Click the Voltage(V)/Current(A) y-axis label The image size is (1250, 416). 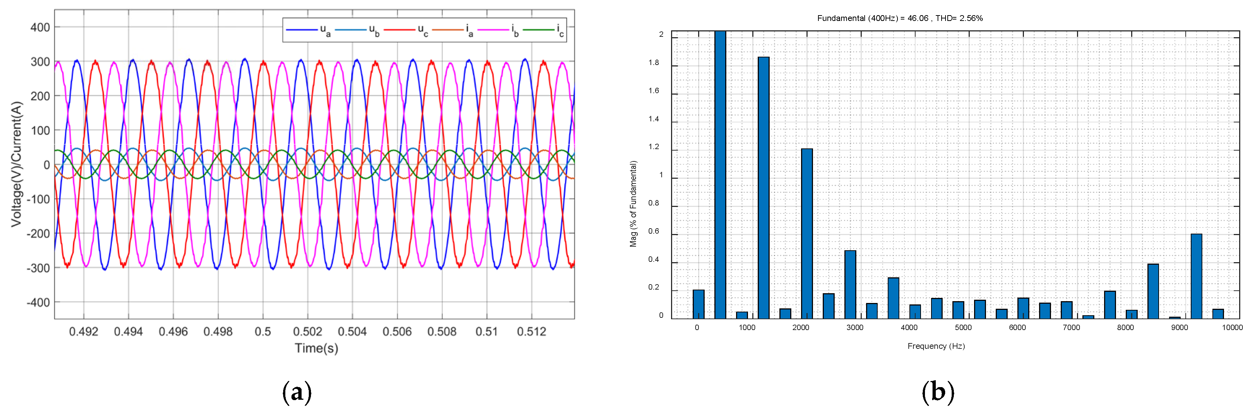(17, 164)
